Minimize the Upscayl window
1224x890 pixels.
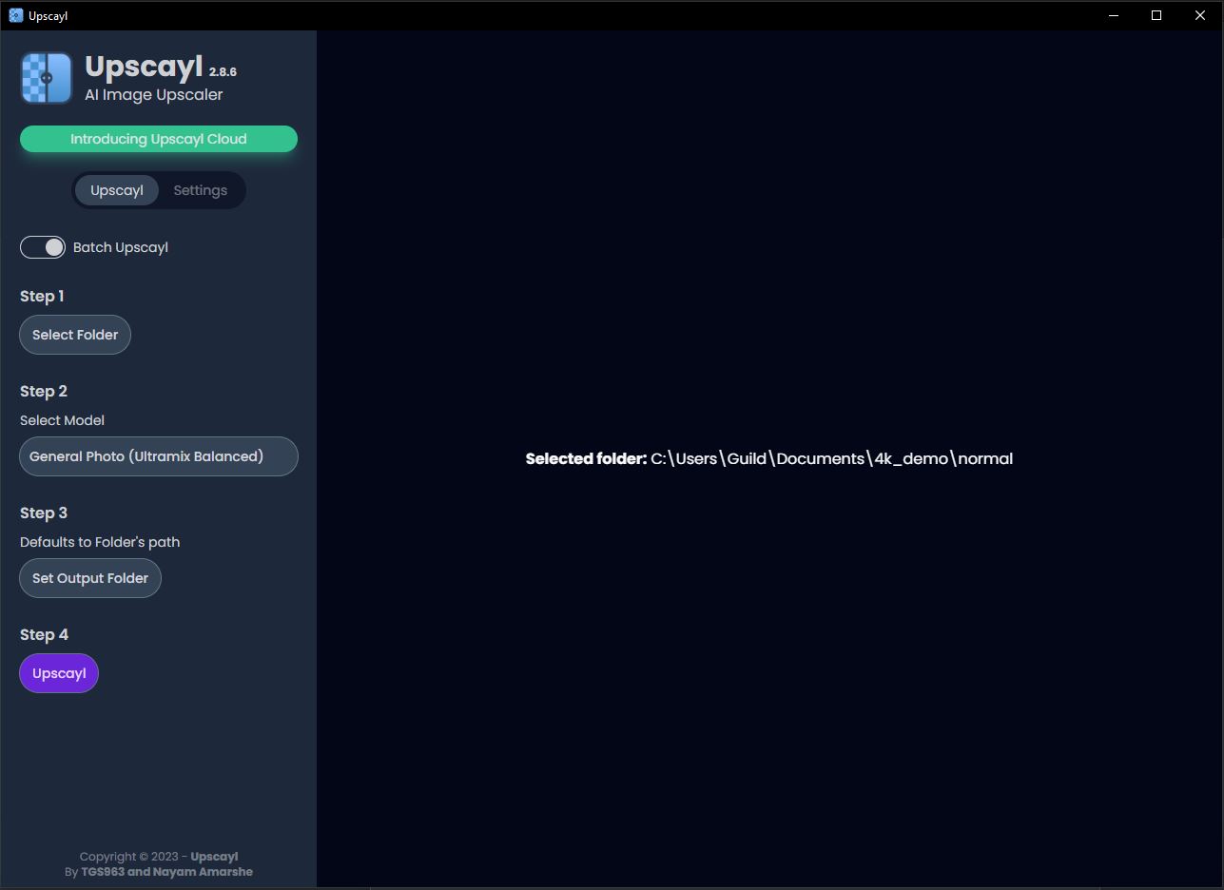coord(1113,15)
